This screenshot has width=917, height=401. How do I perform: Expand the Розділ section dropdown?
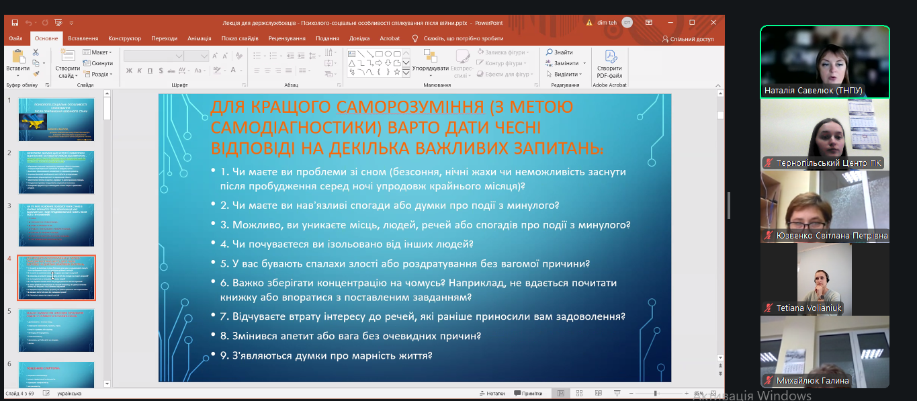99,75
